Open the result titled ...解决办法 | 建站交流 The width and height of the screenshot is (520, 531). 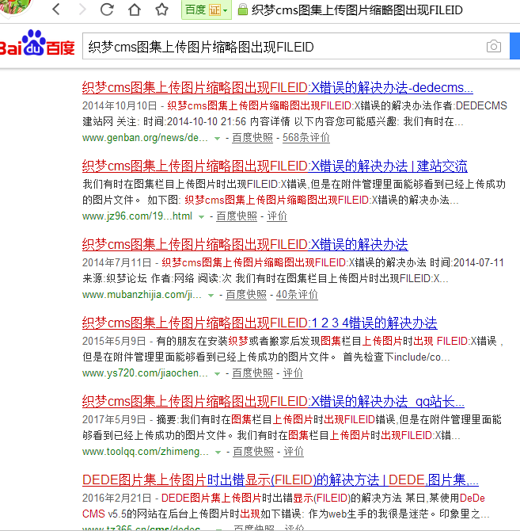(275, 166)
